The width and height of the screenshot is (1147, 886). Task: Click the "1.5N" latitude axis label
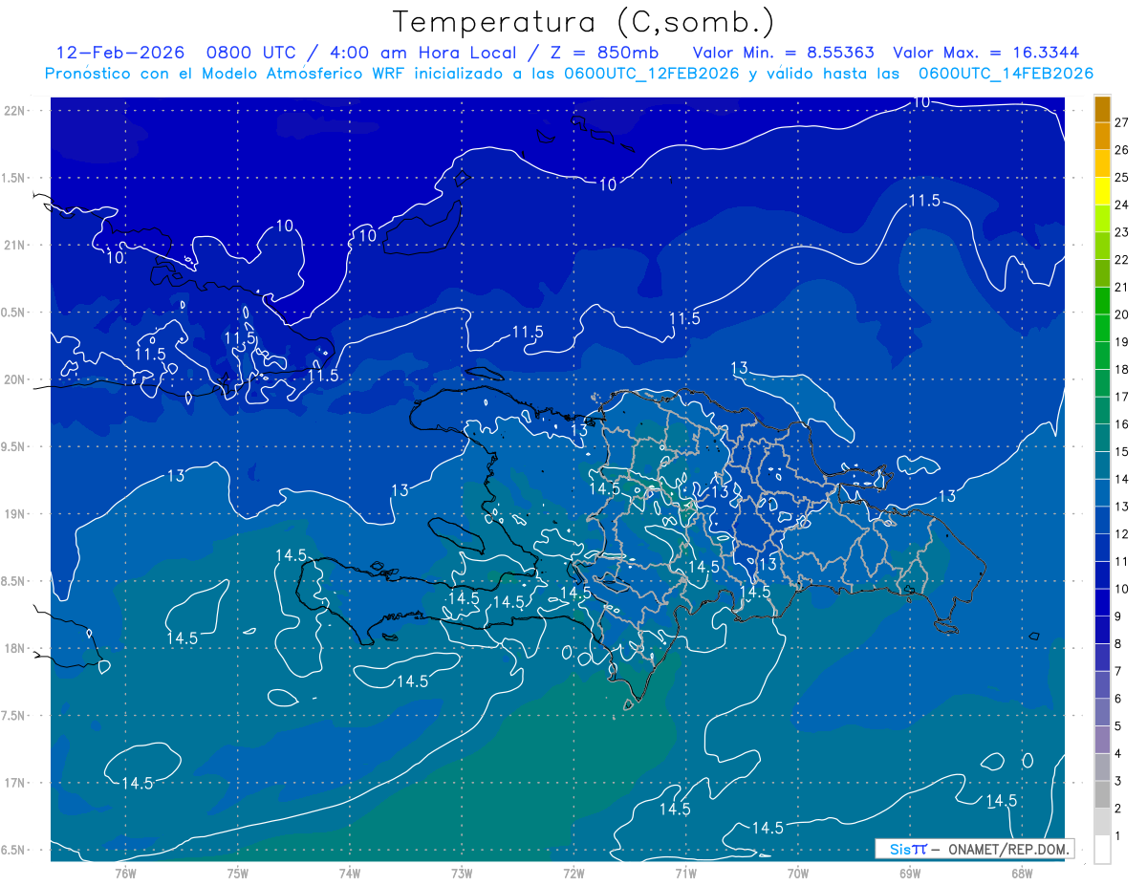click(15, 178)
